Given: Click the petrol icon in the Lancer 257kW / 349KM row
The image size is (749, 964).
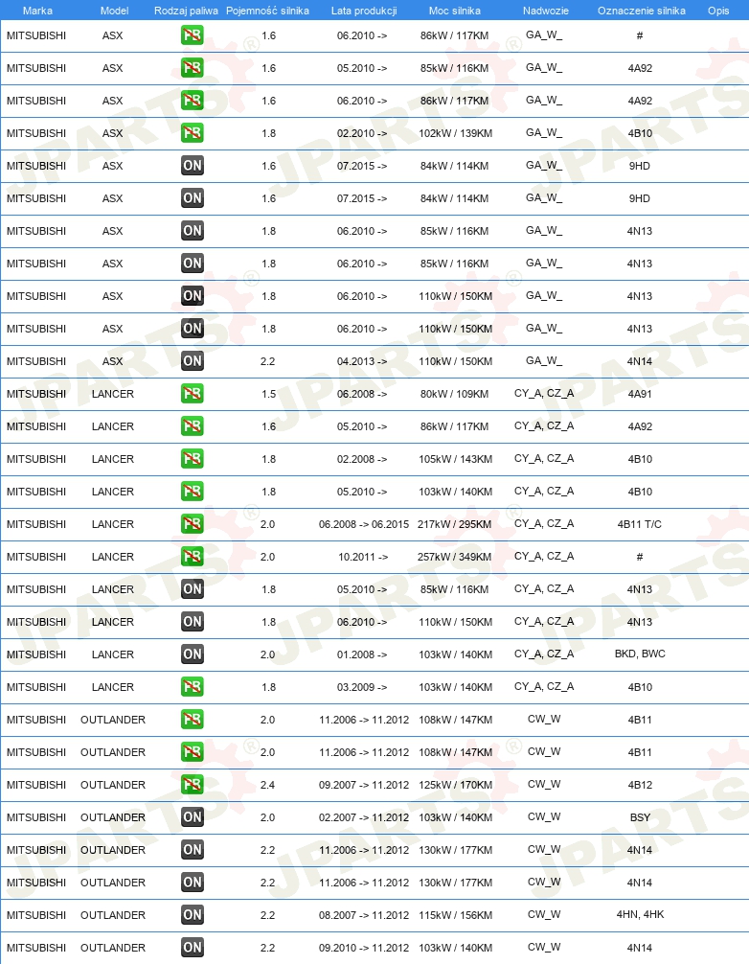Looking at the screenshot, I should coord(193,557).
